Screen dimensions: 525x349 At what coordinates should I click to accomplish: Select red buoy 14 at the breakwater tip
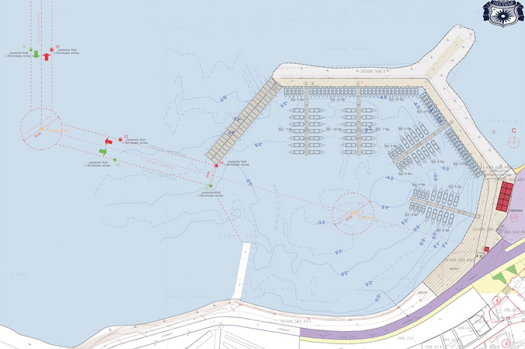(x=216, y=166)
